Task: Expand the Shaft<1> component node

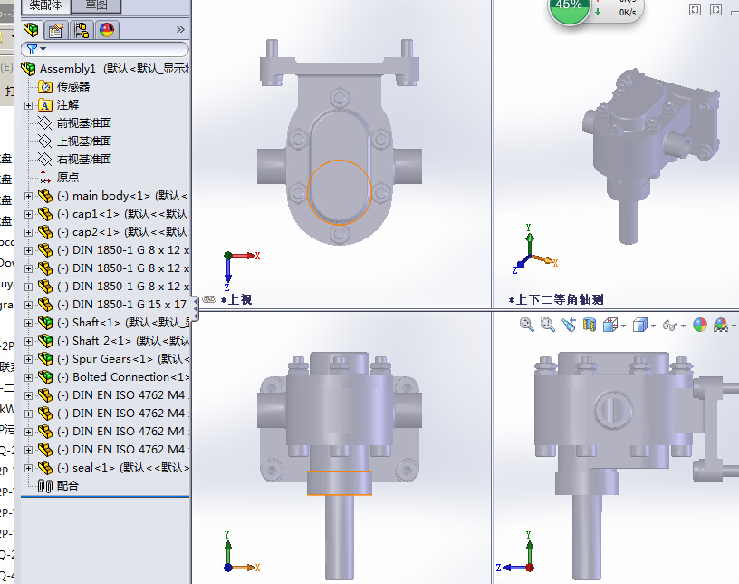Action: click(28, 323)
